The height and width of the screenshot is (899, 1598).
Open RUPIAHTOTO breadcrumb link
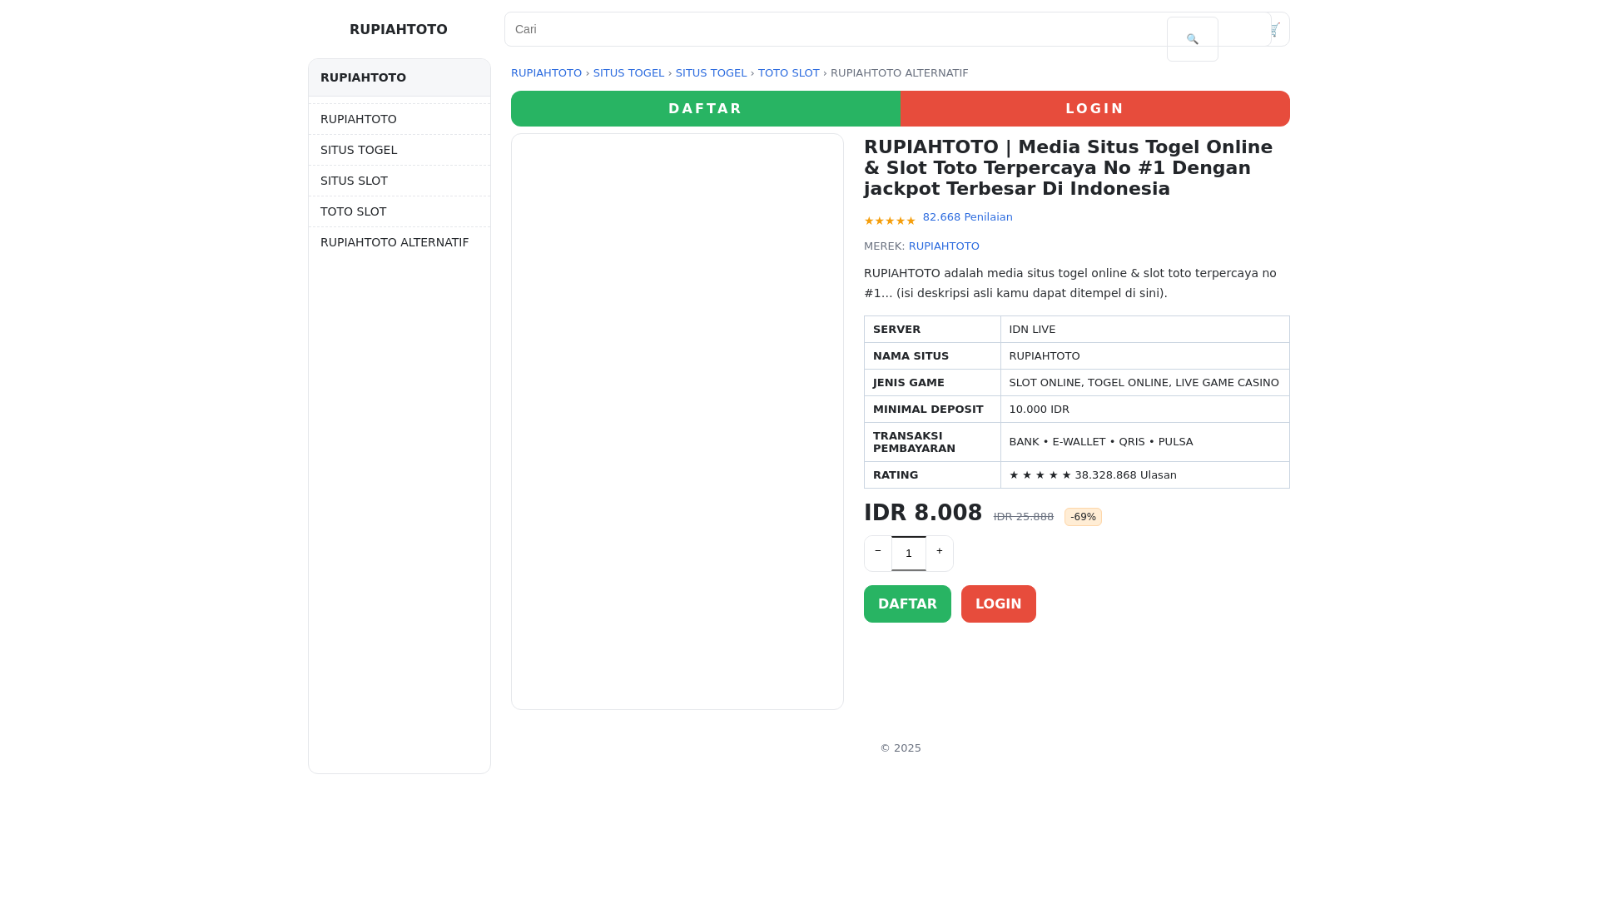pyautogui.click(x=546, y=73)
